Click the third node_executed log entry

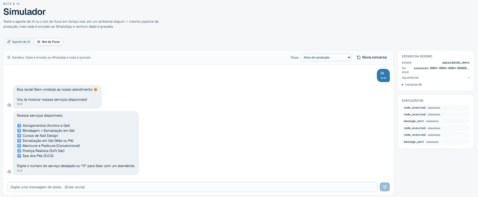coord(436,128)
